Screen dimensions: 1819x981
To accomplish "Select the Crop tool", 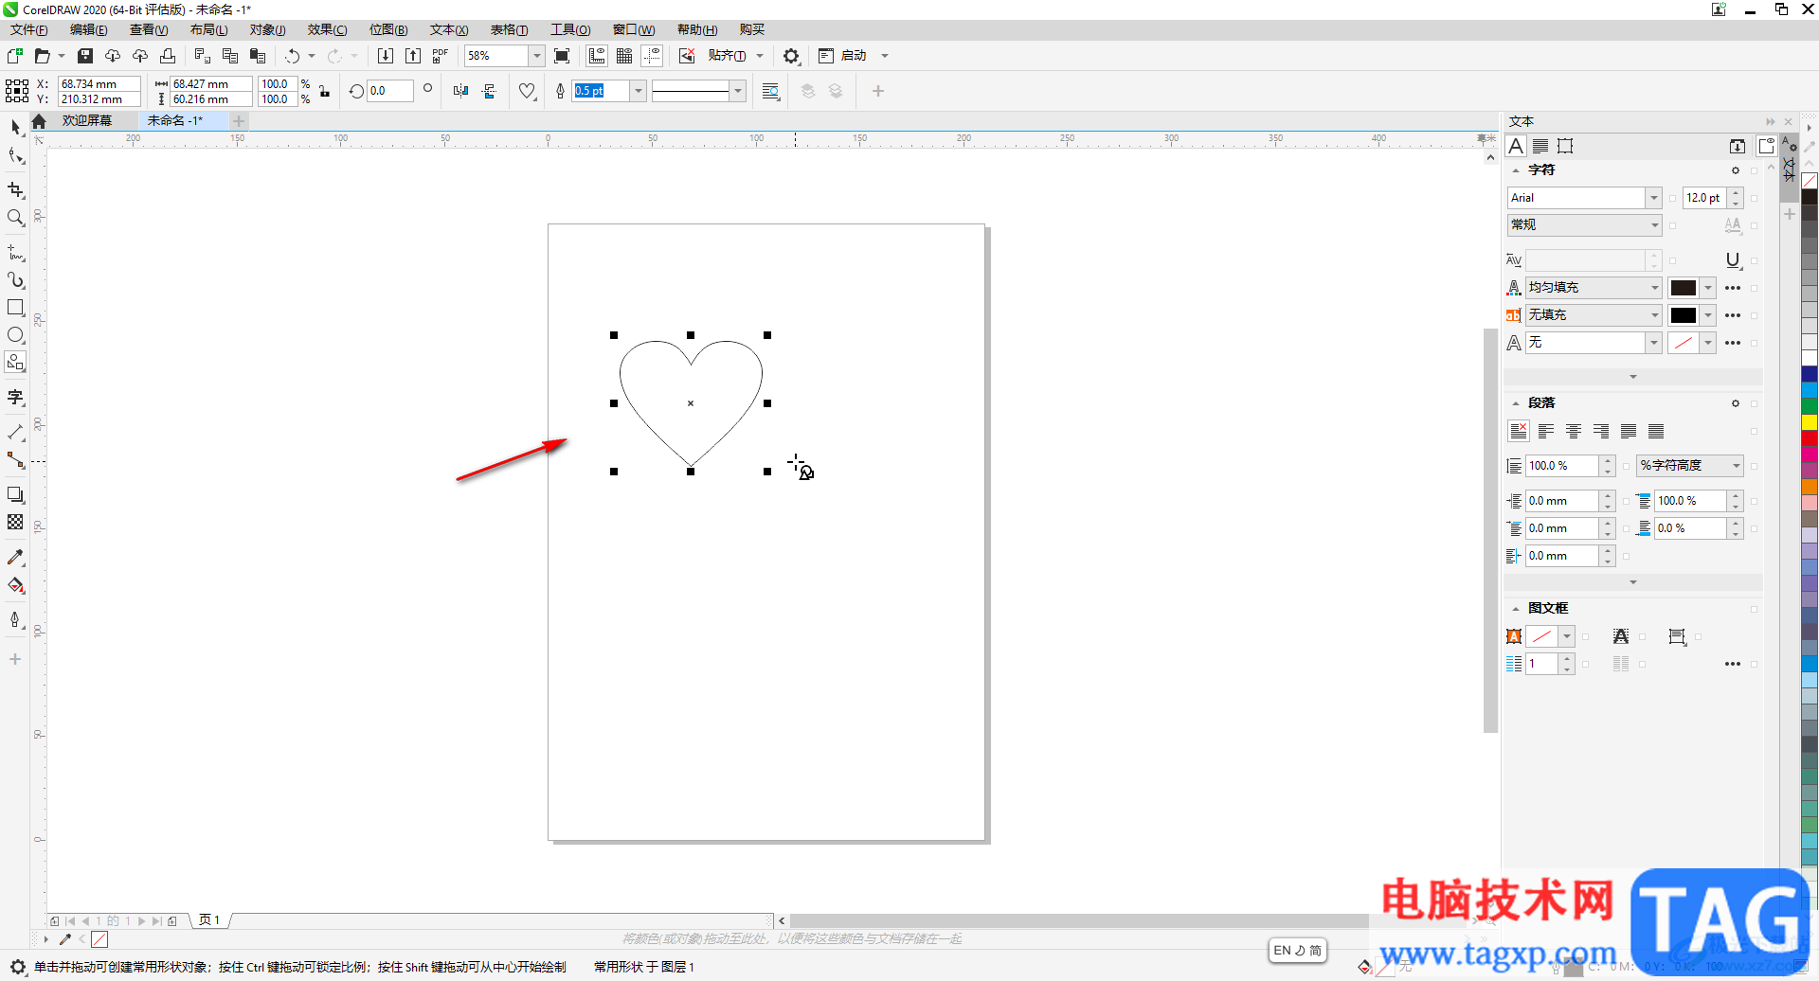I will pos(15,190).
